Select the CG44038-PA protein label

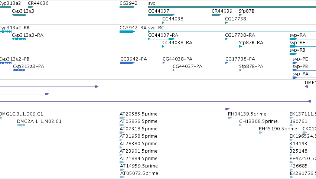point(177,59)
